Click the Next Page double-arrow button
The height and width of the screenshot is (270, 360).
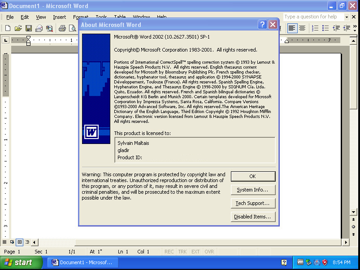pyautogui.click(x=353, y=235)
